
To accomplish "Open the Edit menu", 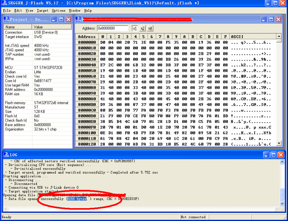I will (18, 11).
